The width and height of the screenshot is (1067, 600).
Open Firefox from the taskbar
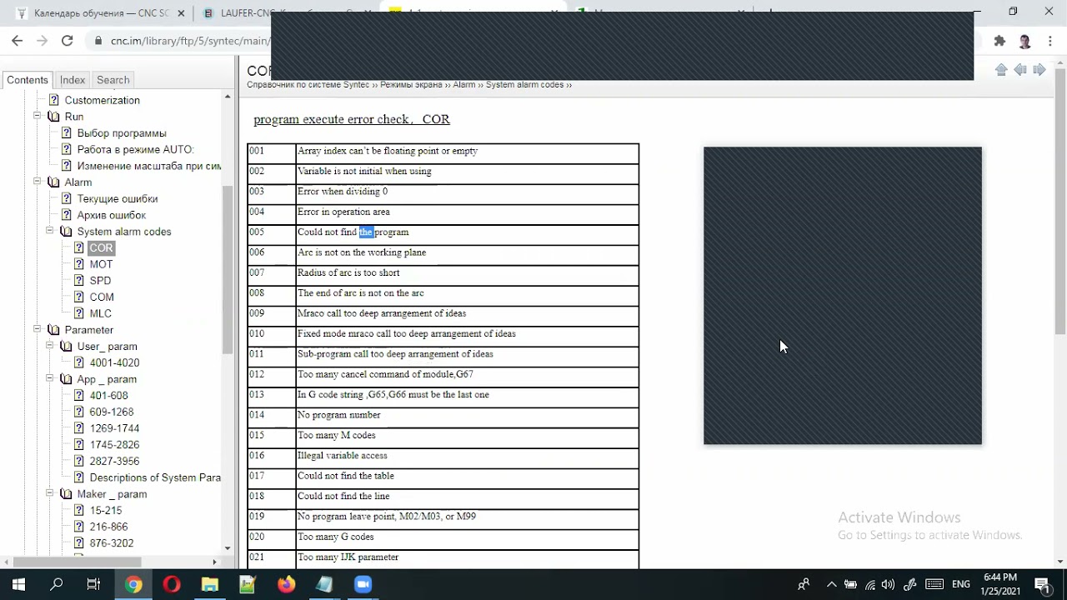pos(286,584)
